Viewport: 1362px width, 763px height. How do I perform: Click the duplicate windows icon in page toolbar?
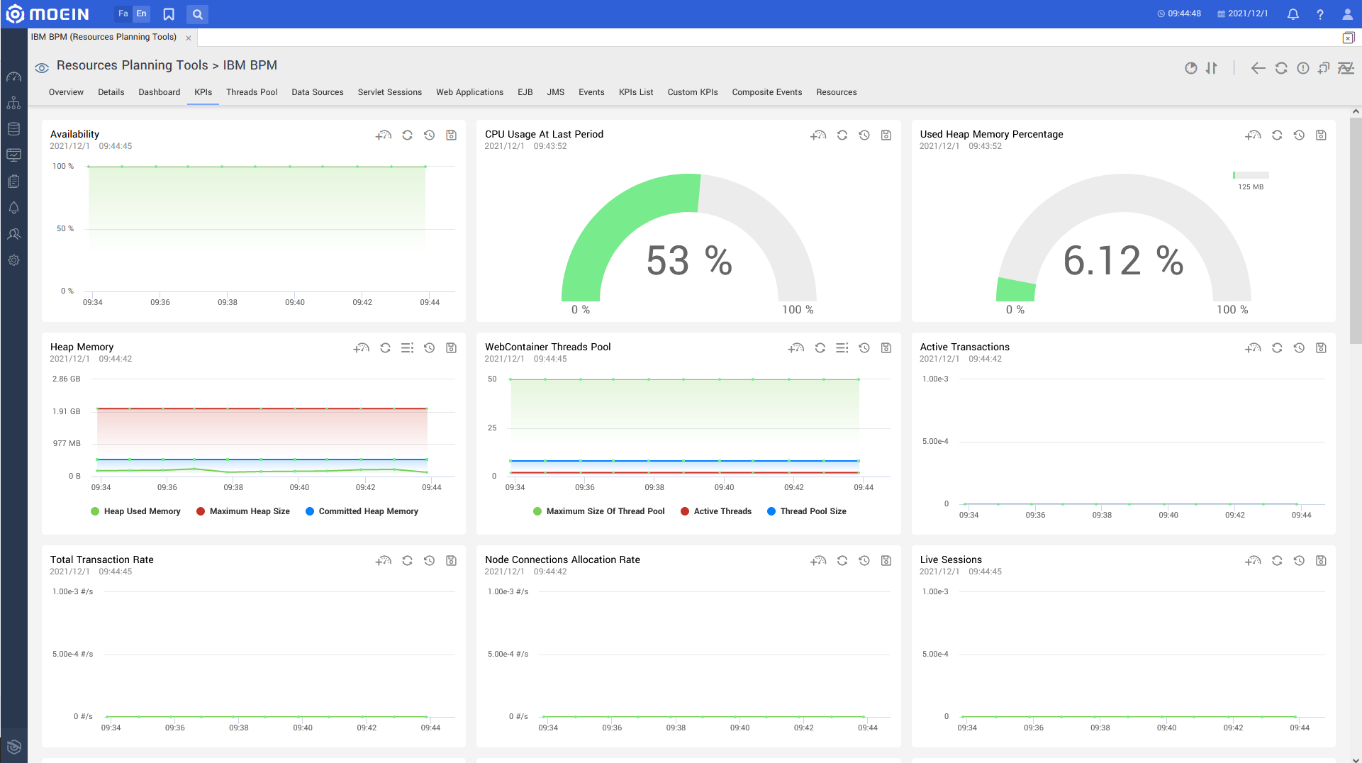point(1323,68)
